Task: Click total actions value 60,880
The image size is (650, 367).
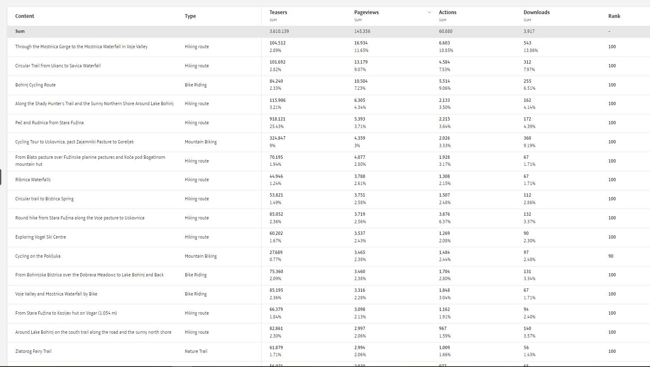Action: coord(446,31)
